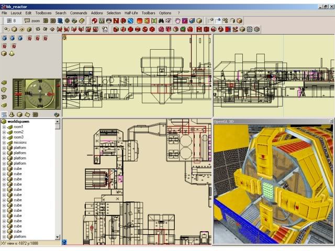Toggle the first 3D view button
The image size is (335, 251).
click(46, 21)
